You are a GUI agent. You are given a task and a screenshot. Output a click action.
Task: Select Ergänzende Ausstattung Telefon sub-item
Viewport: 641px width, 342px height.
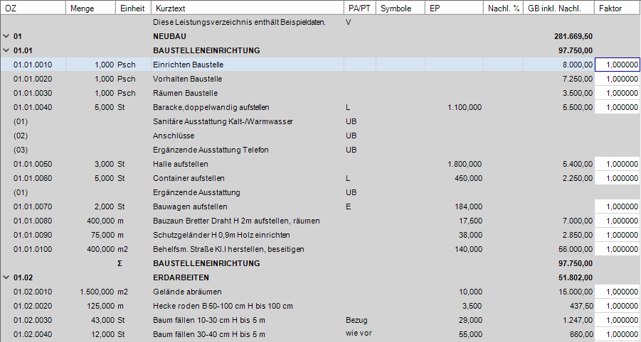click(x=211, y=150)
